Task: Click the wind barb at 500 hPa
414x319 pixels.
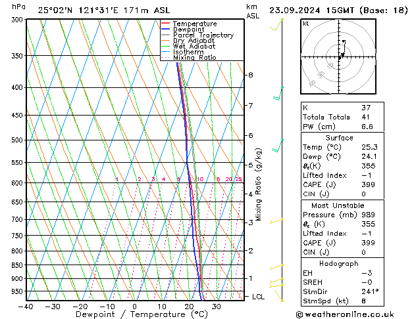Action: [278, 146]
